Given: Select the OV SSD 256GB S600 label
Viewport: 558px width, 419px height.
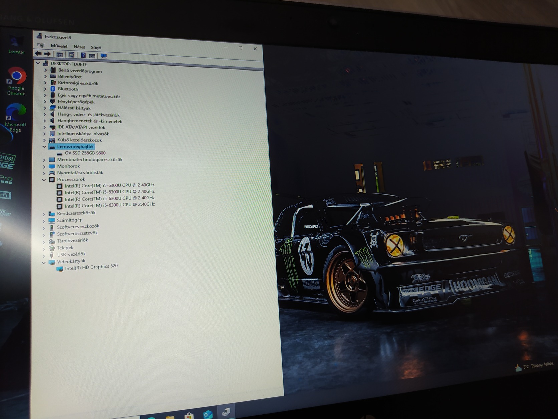Looking at the screenshot, I should click(85, 153).
